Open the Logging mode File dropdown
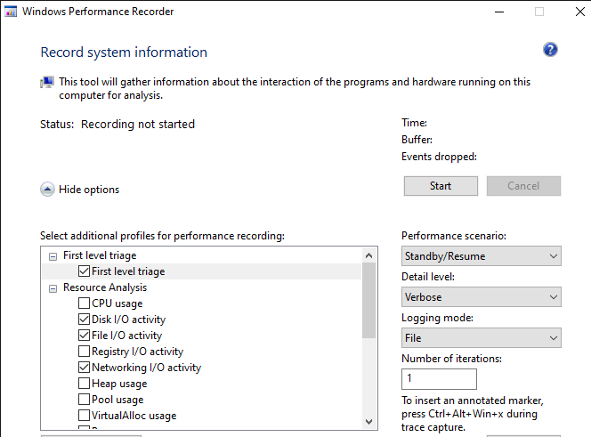Image resolution: width=591 pixels, height=437 pixels. 482,338
